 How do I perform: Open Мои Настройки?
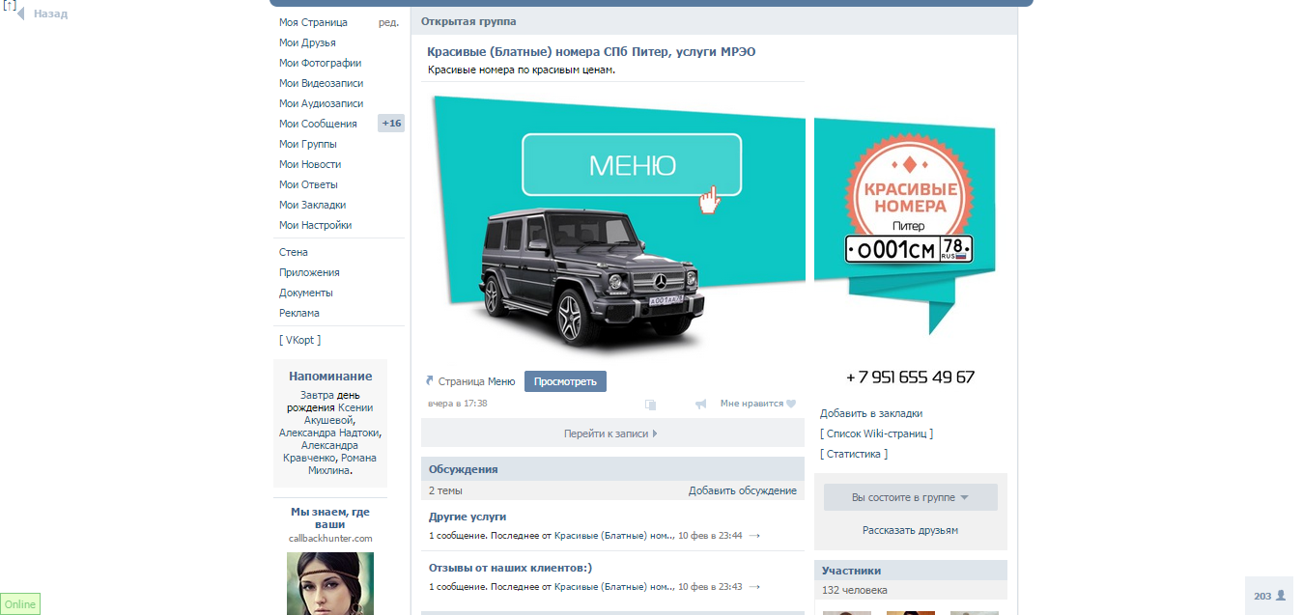pyautogui.click(x=316, y=225)
